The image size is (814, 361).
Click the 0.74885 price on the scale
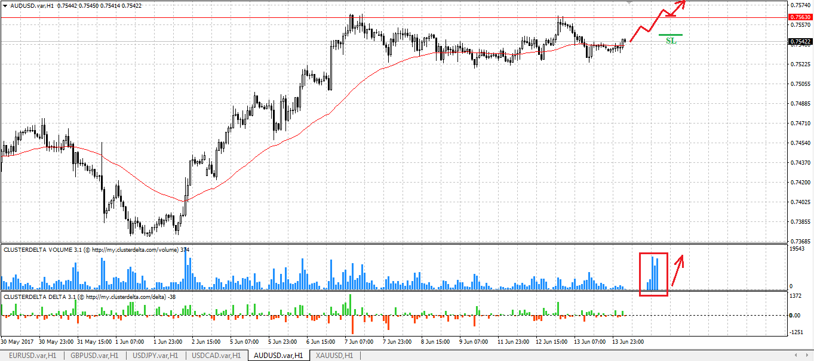pyautogui.click(x=800, y=103)
